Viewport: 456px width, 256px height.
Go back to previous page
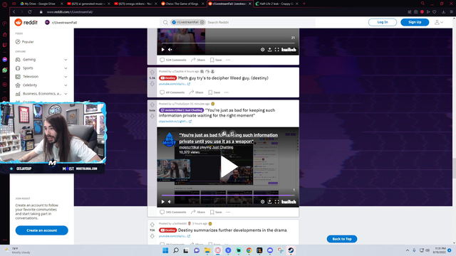[x=14, y=12]
